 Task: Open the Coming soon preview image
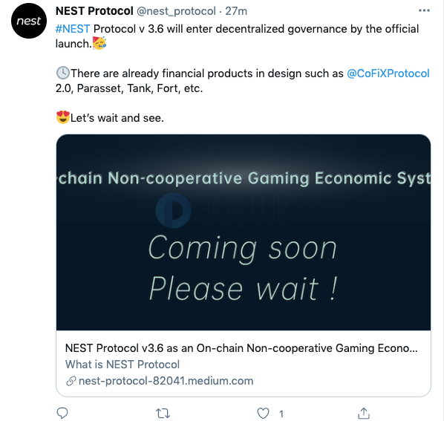(x=244, y=232)
